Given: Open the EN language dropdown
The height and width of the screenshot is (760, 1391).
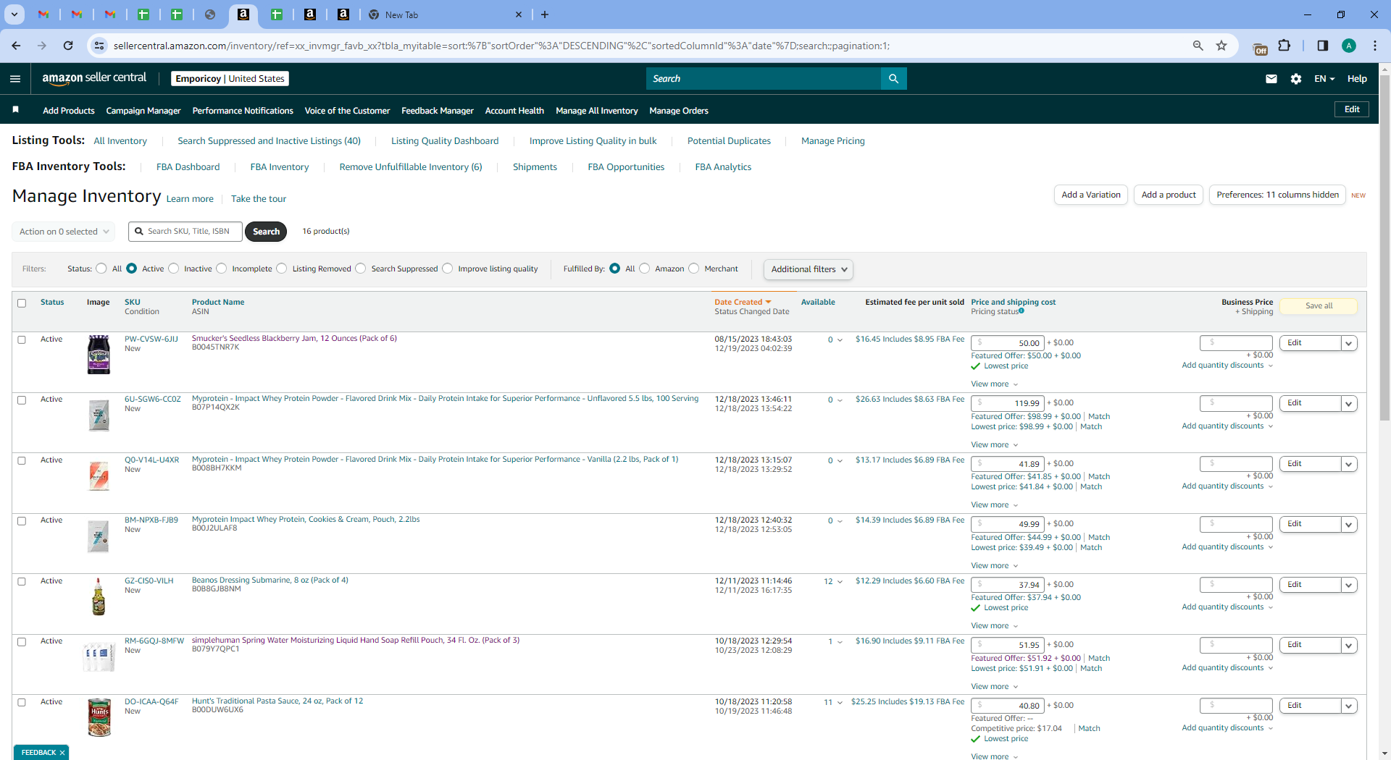Looking at the screenshot, I should pos(1324,79).
